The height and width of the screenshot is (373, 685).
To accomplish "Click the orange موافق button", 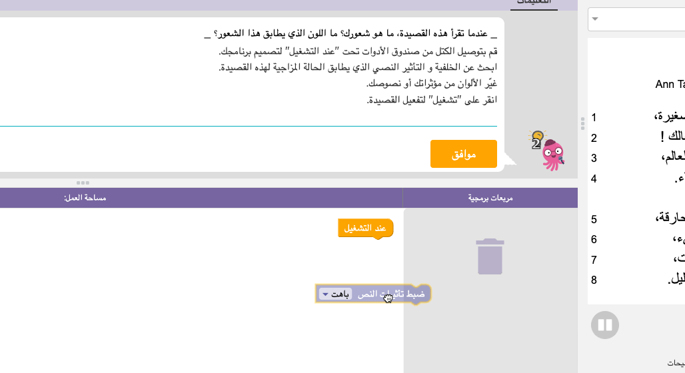I will point(464,154).
